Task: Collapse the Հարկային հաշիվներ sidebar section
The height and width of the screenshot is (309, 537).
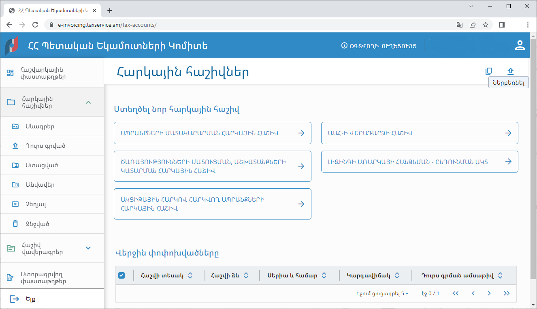Action: [x=88, y=102]
